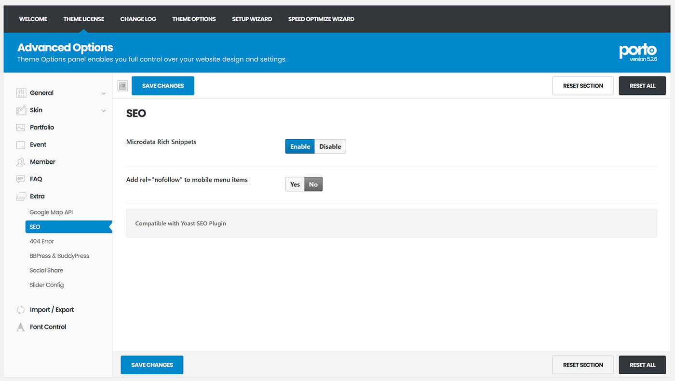Click the General sliders icon in sidebar
Image resolution: width=675 pixels, height=381 pixels.
21,93
